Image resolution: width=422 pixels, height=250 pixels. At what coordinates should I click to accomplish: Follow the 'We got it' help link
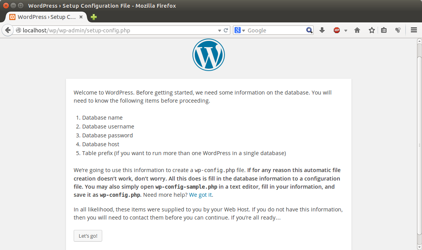coord(200,195)
